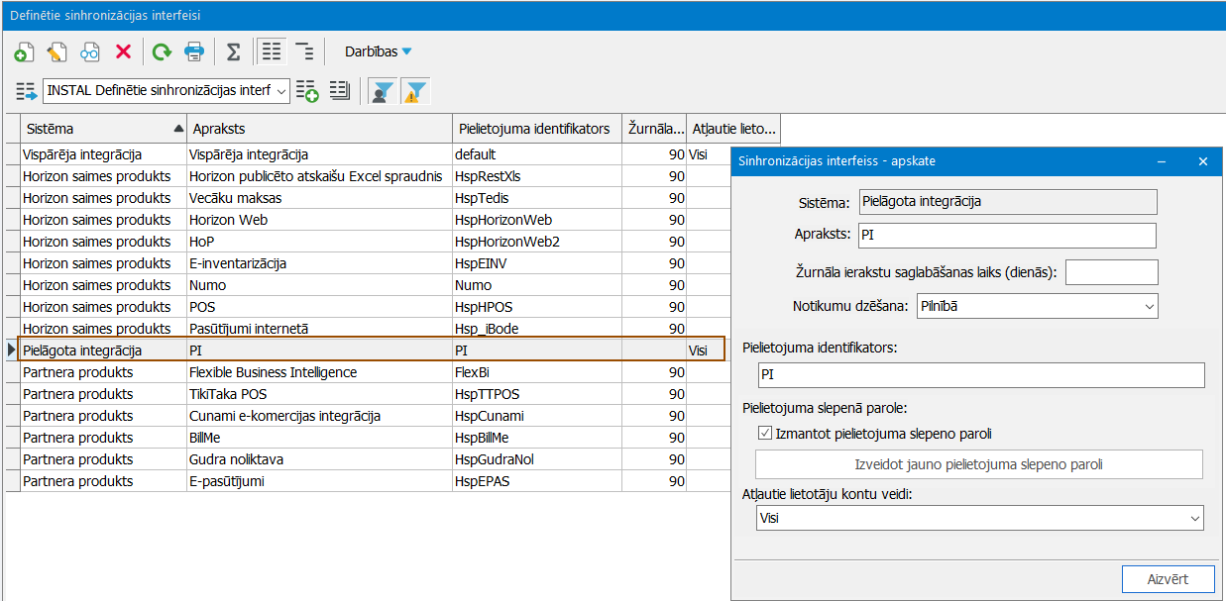The height and width of the screenshot is (601, 1226).
Task: Click the Apraksts input field in the dialog
Action: [1007, 236]
